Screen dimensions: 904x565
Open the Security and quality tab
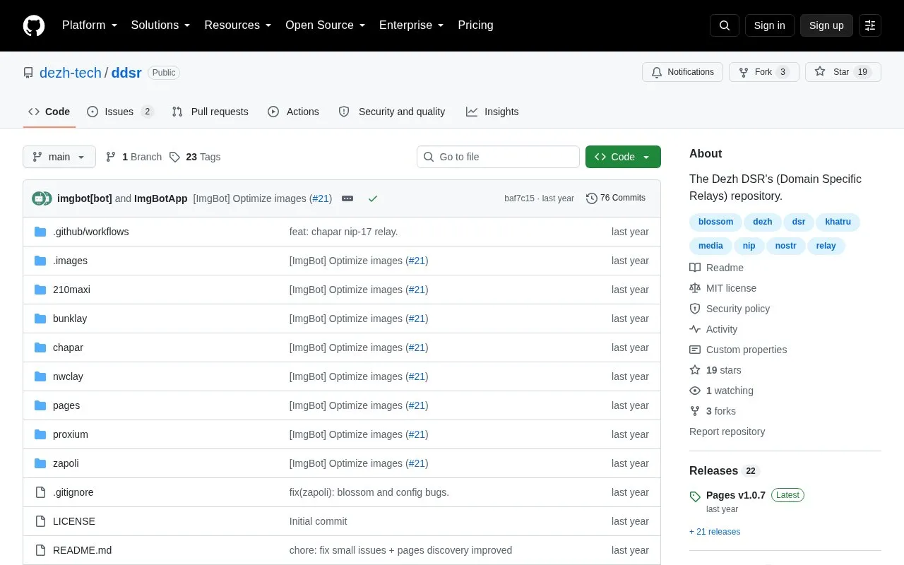tap(392, 112)
